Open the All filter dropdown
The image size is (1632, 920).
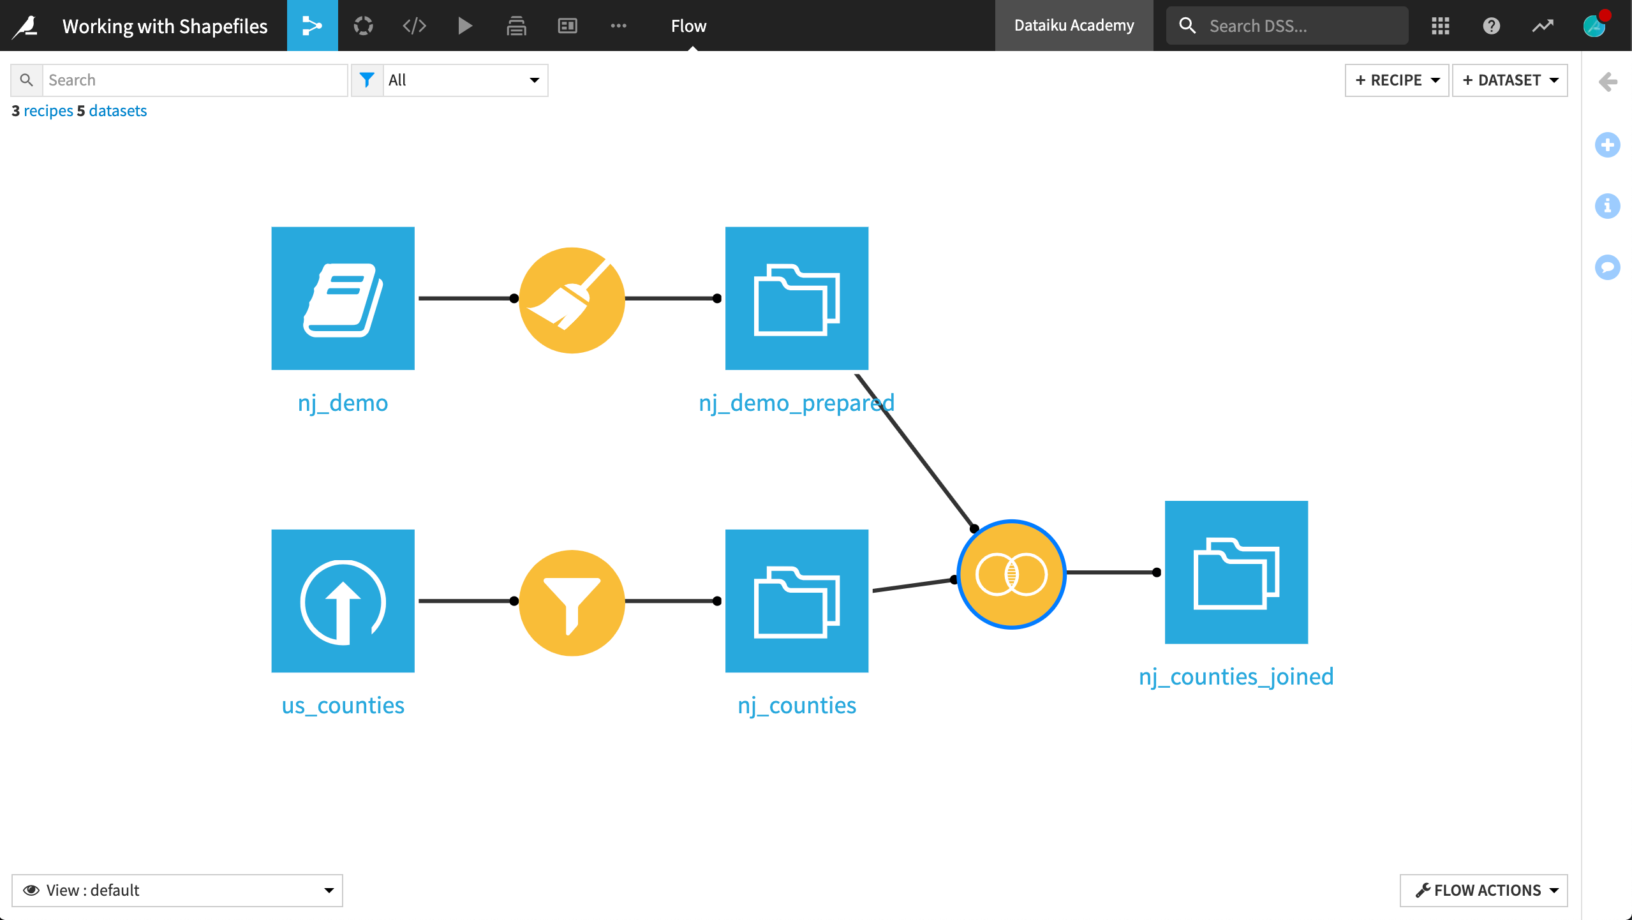click(x=465, y=80)
